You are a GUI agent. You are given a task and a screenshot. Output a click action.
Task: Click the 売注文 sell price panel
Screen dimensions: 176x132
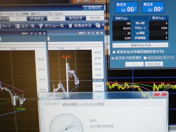tap(126, 7)
